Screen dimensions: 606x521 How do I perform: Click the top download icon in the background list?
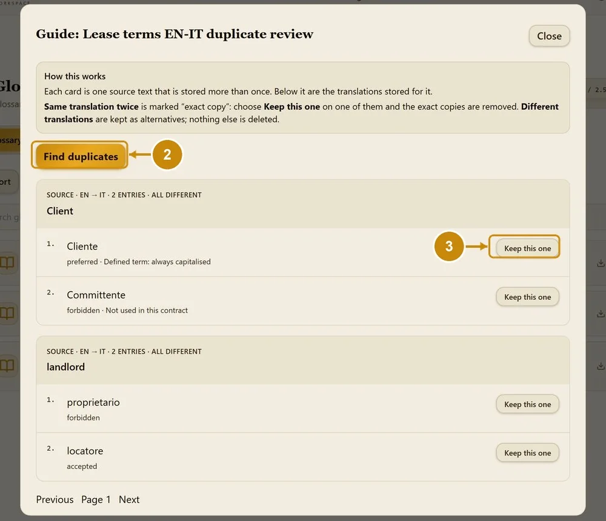pos(600,263)
